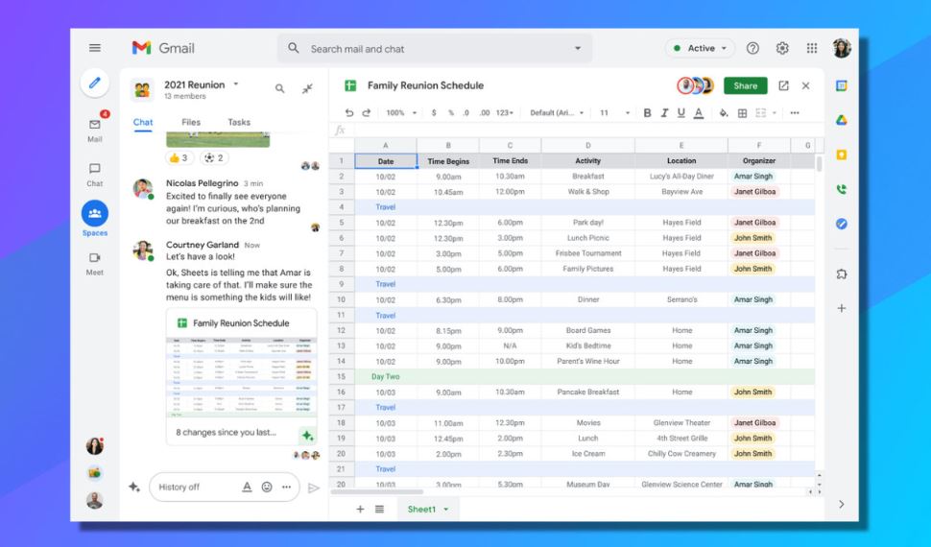Get add-ons with plus icon

click(842, 308)
